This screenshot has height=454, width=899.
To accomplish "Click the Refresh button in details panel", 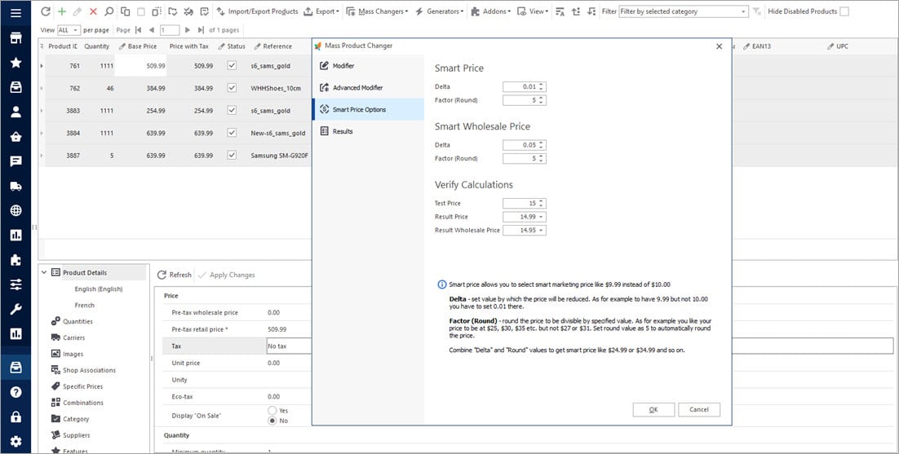I will tap(175, 275).
